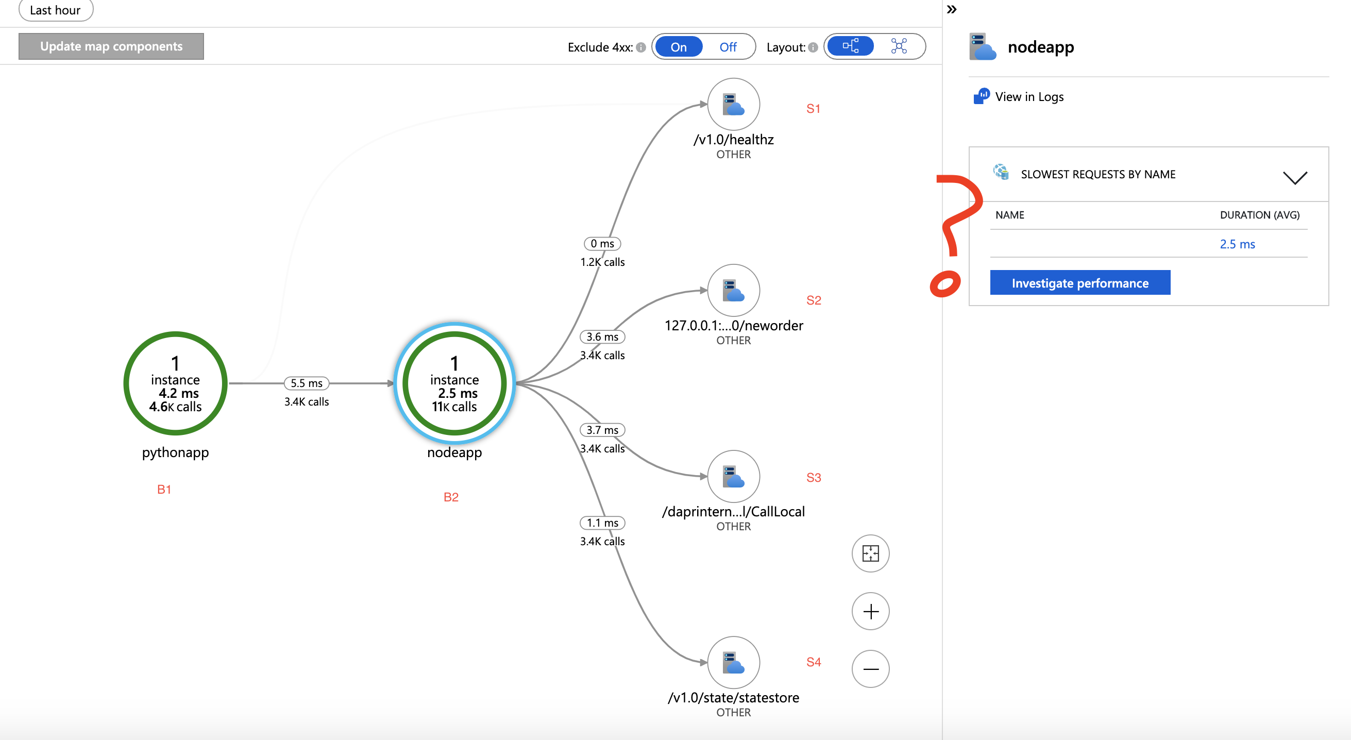Viewport: 1351px width, 740px height.
Task: Open the Last hour time range selector
Action: [x=55, y=10]
